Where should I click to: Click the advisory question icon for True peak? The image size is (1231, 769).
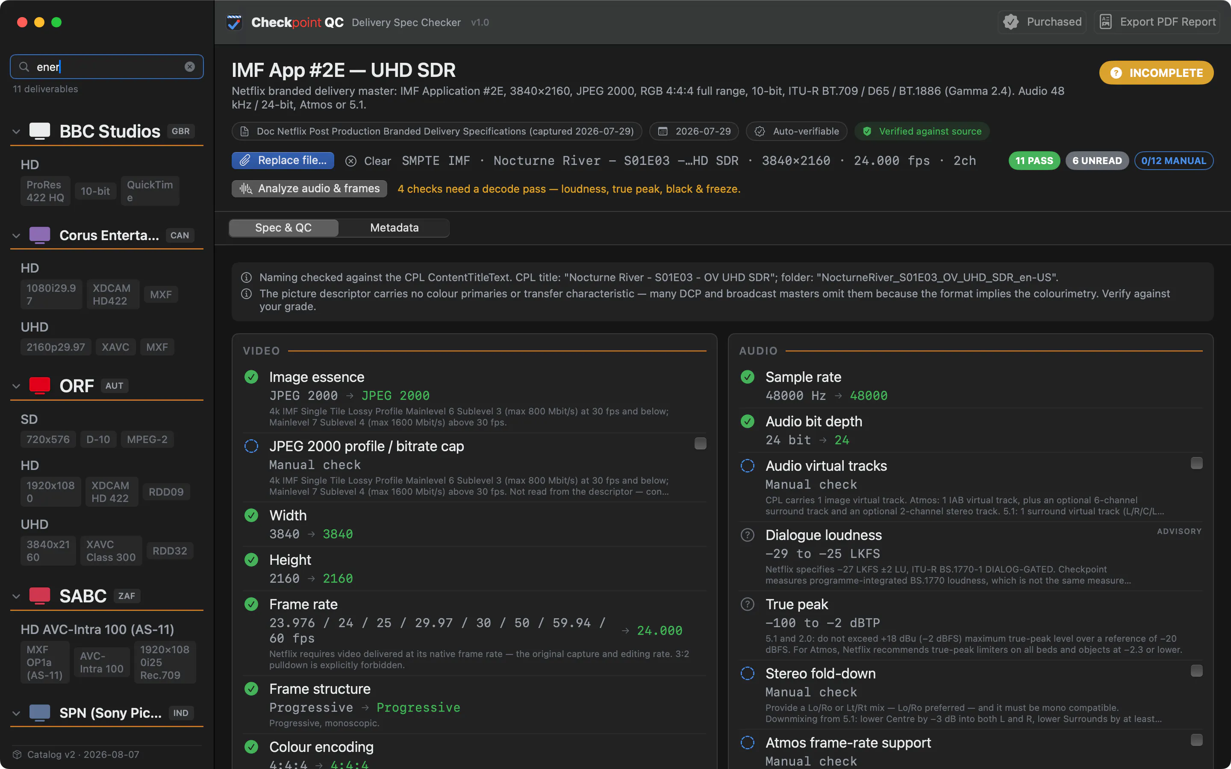pos(747,604)
